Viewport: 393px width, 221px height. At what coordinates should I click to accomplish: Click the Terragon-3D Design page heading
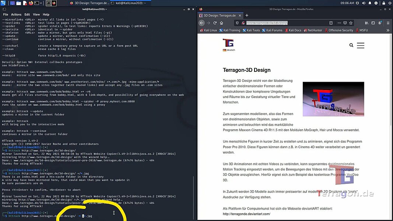pyautogui.click(x=247, y=70)
